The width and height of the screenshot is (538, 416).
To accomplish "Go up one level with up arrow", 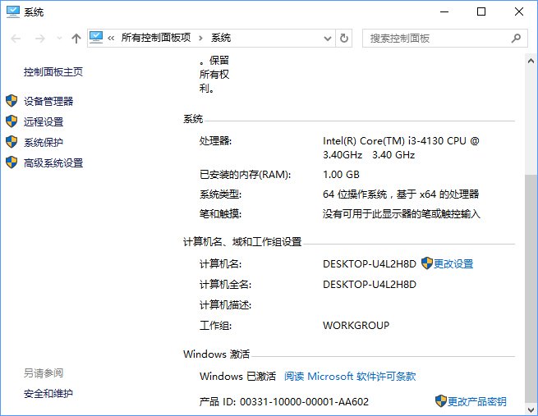I will [x=76, y=39].
